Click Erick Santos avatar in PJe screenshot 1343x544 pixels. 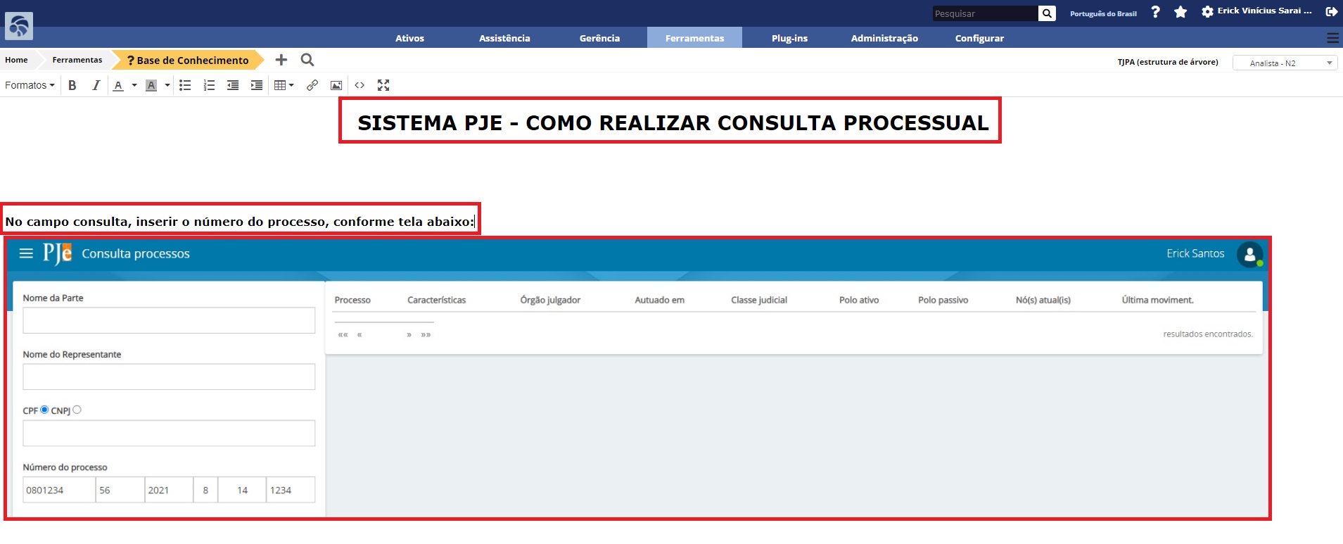pos(1250,254)
